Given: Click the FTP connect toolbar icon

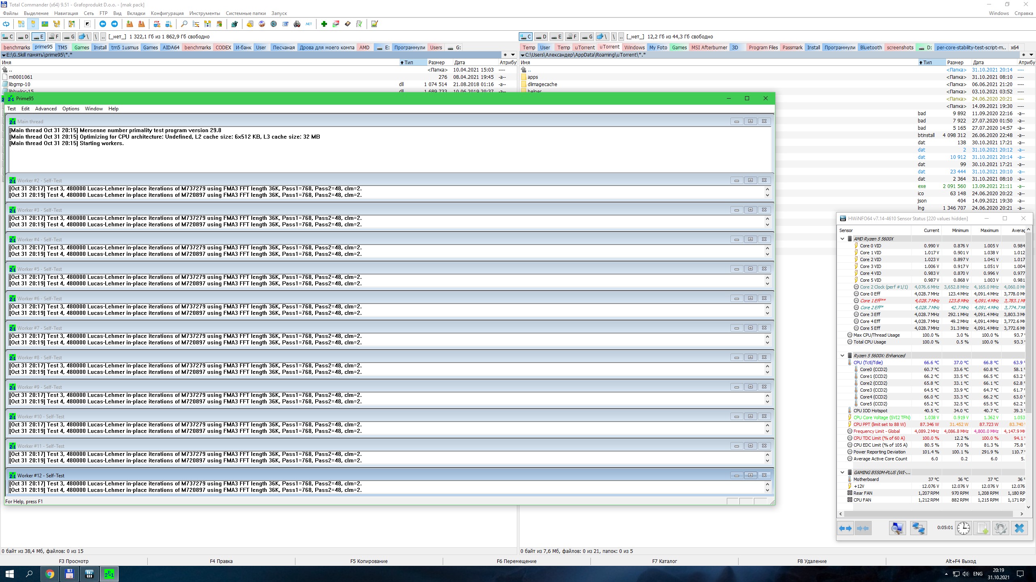Looking at the screenshot, I should [x=157, y=24].
